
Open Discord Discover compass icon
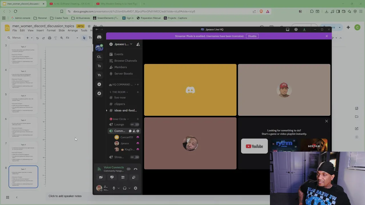coord(99,93)
